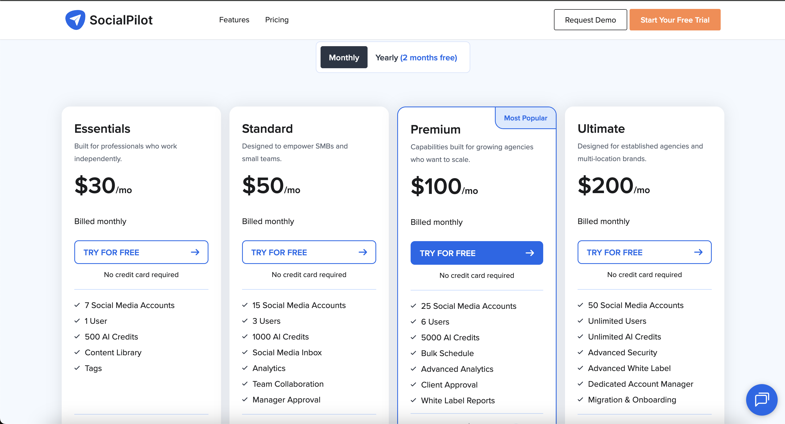Click the arrow icon in Standard Try For Free
Viewport: 785px width, 424px height.
[x=363, y=252]
